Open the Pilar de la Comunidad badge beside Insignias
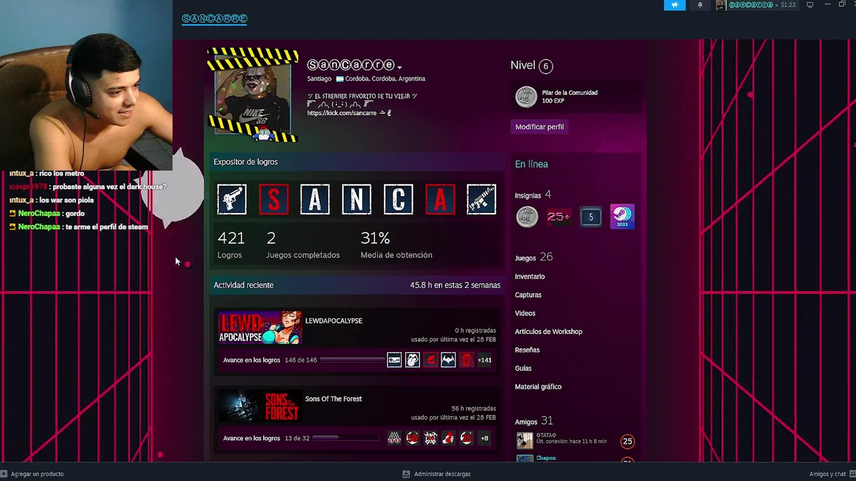 527,216
